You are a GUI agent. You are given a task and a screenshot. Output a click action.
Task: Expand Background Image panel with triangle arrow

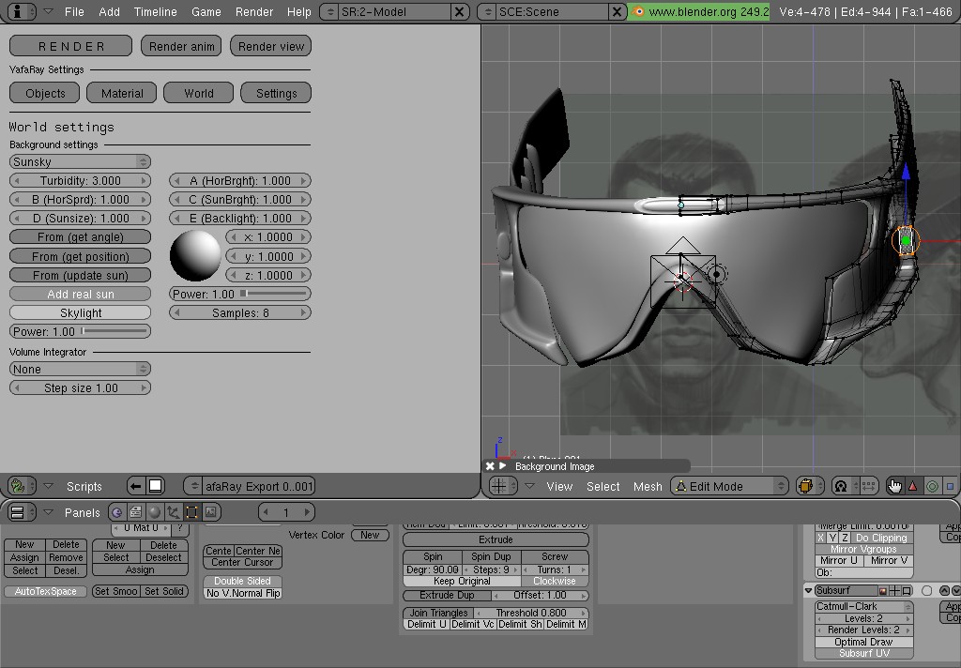(503, 465)
